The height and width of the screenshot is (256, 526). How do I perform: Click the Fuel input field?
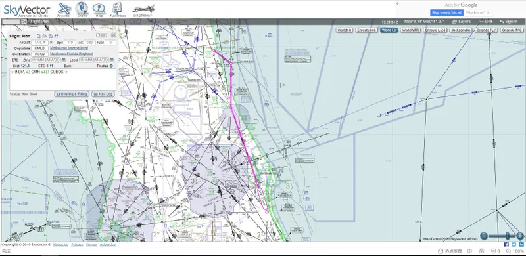tap(110, 43)
